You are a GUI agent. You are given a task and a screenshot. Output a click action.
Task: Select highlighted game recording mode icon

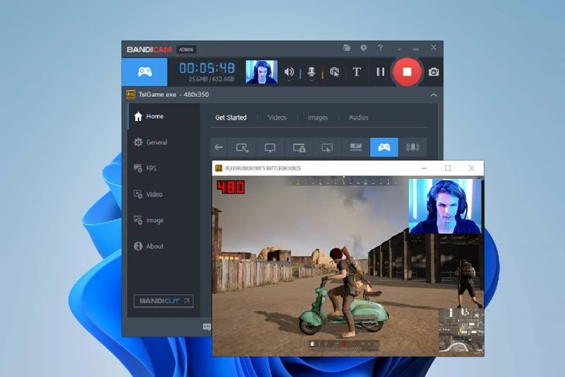(384, 147)
